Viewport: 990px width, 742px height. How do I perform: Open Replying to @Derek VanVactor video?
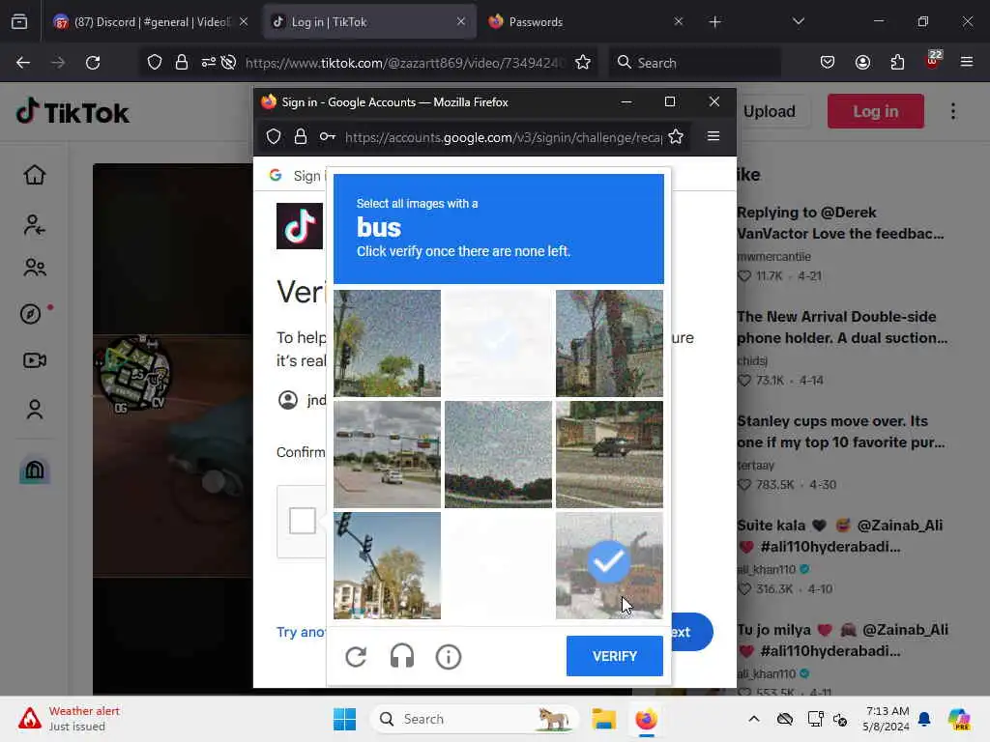(840, 223)
